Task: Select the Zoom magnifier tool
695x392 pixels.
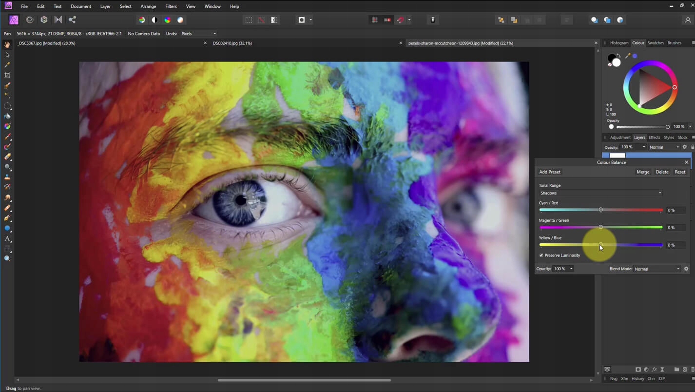Action: [7, 258]
